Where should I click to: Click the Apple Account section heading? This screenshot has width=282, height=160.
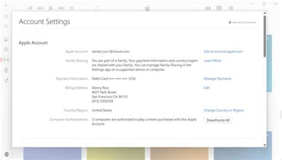pos(33,43)
